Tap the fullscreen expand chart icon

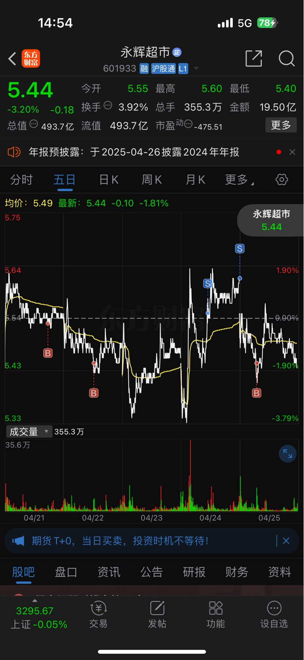point(287,454)
